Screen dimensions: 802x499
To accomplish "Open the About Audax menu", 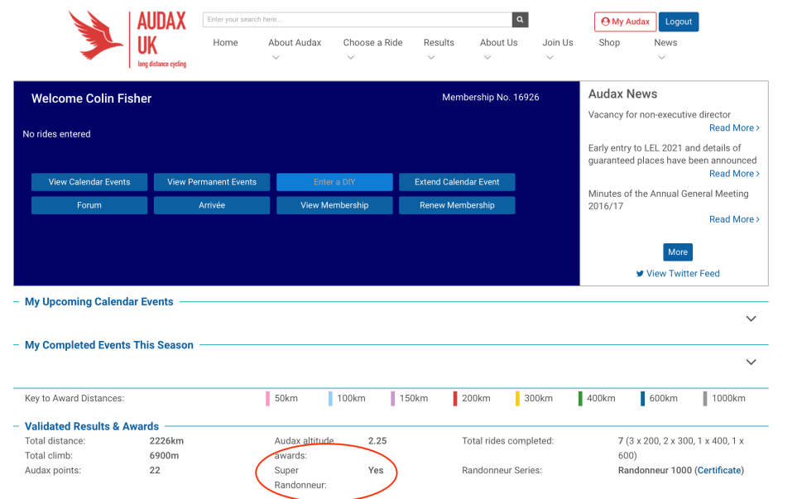I will click(x=295, y=42).
